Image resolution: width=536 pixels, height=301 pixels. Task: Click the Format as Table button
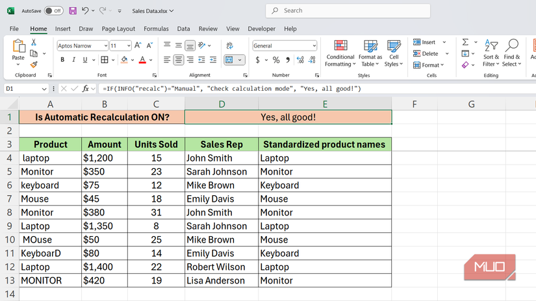pyautogui.click(x=371, y=53)
